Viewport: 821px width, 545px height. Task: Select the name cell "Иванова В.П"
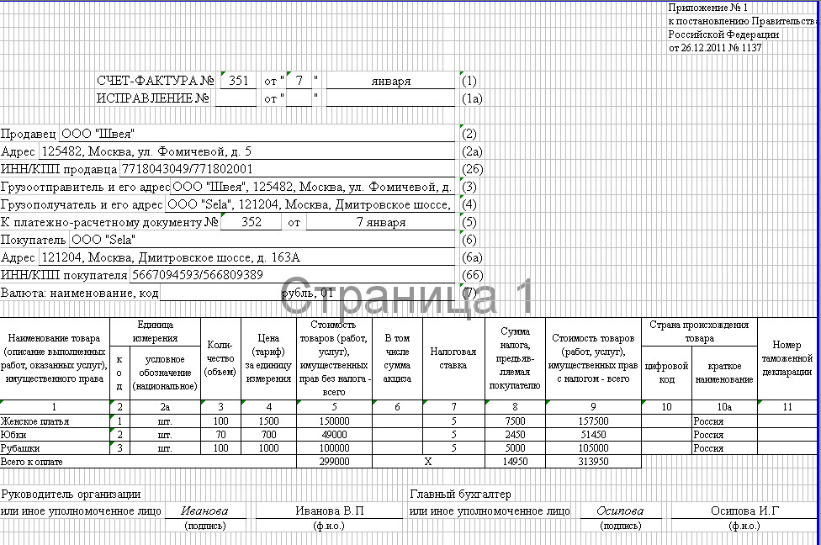pyautogui.click(x=330, y=511)
